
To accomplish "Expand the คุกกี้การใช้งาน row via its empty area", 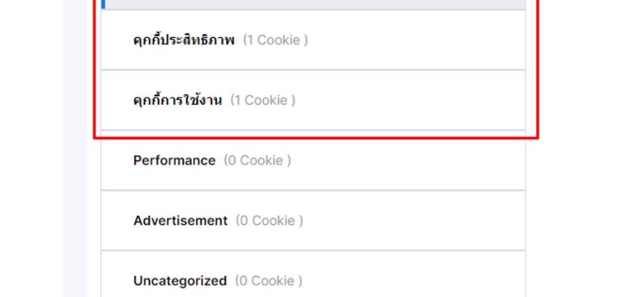I will point(411,100).
